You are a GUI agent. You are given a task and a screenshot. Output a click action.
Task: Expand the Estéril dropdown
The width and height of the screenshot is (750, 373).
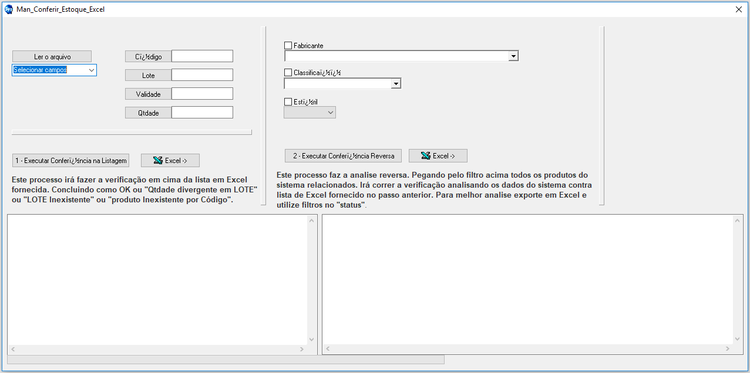[330, 113]
